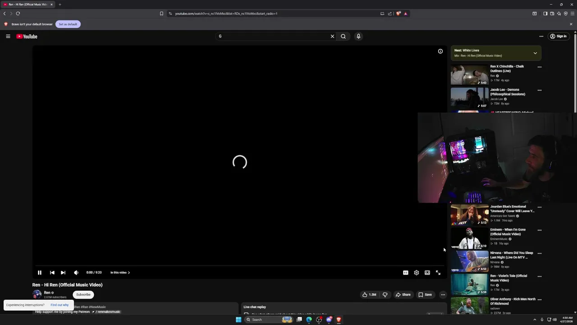This screenshot has width=577, height=325.
Task: Open YouTube settings three-dot menu in header
Action: tap(541, 36)
